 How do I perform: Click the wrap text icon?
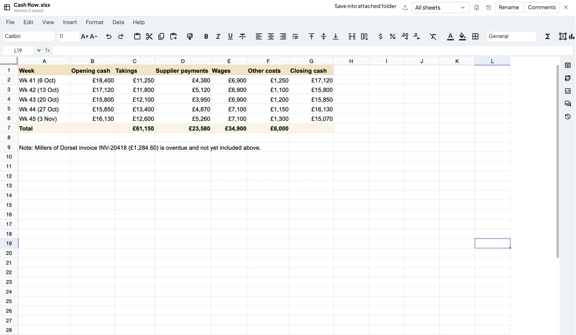click(295, 37)
